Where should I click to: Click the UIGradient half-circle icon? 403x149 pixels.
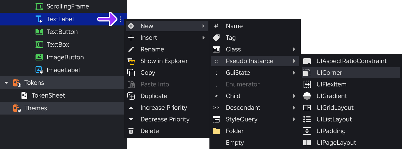click(307, 96)
